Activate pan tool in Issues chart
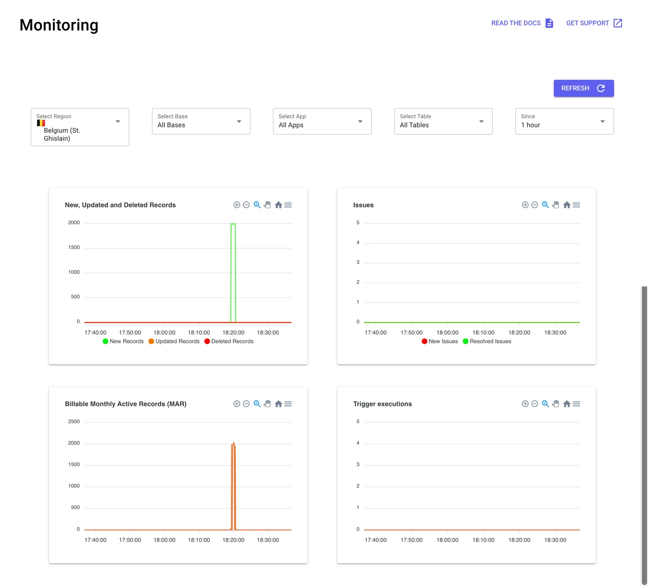Viewport: 648px width, 586px height. click(x=556, y=205)
